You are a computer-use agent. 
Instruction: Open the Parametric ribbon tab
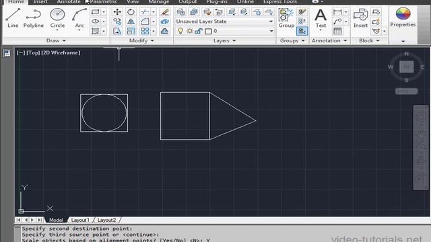pyautogui.click(x=103, y=2)
